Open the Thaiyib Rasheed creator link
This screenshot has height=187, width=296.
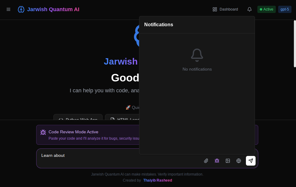click(158, 180)
